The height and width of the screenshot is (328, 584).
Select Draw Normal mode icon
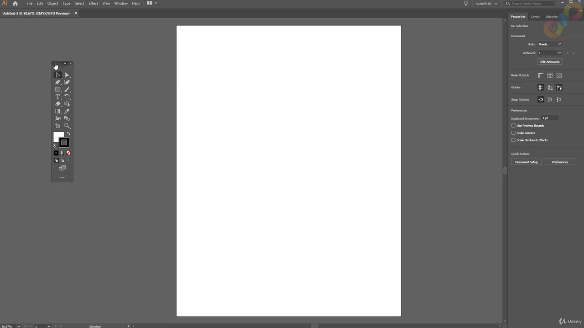coord(56,160)
